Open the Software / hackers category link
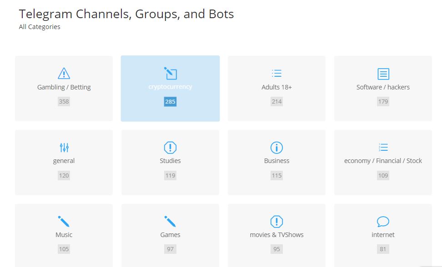 (383, 87)
